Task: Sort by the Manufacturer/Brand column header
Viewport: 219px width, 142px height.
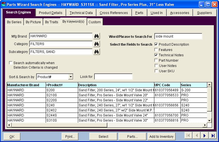Action: (26, 85)
